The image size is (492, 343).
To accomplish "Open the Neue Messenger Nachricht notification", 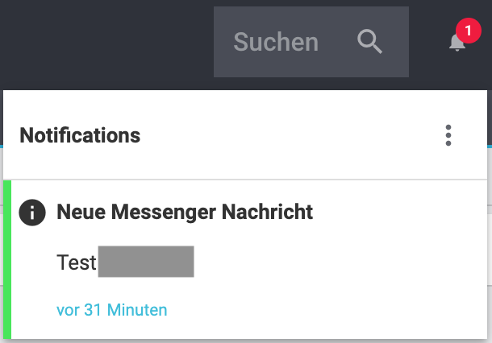I will coord(242,258).
